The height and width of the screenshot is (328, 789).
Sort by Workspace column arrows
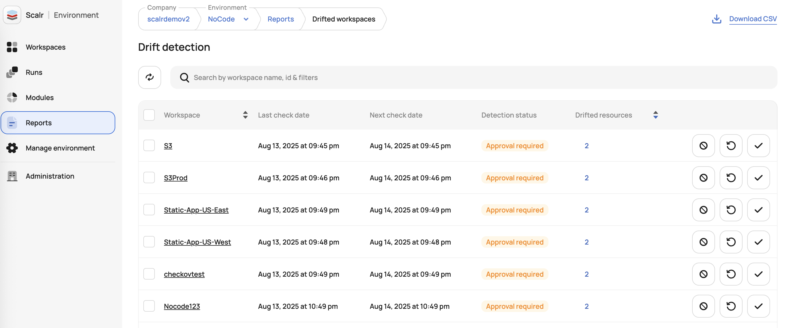[x=245, y=115]
